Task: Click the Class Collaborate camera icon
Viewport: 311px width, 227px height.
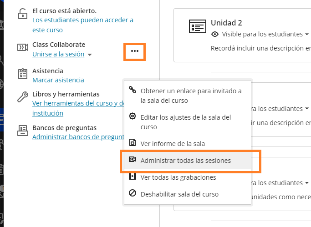Action: click(x=22, y=48)
